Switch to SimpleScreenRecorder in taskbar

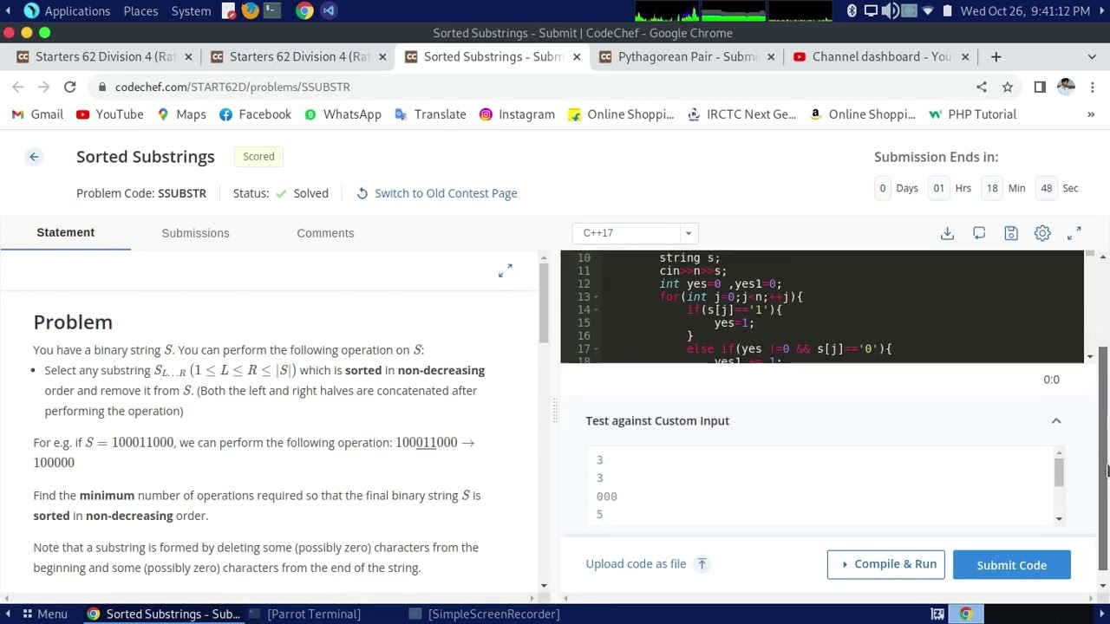pyautogui.click(x=484, y=614)
